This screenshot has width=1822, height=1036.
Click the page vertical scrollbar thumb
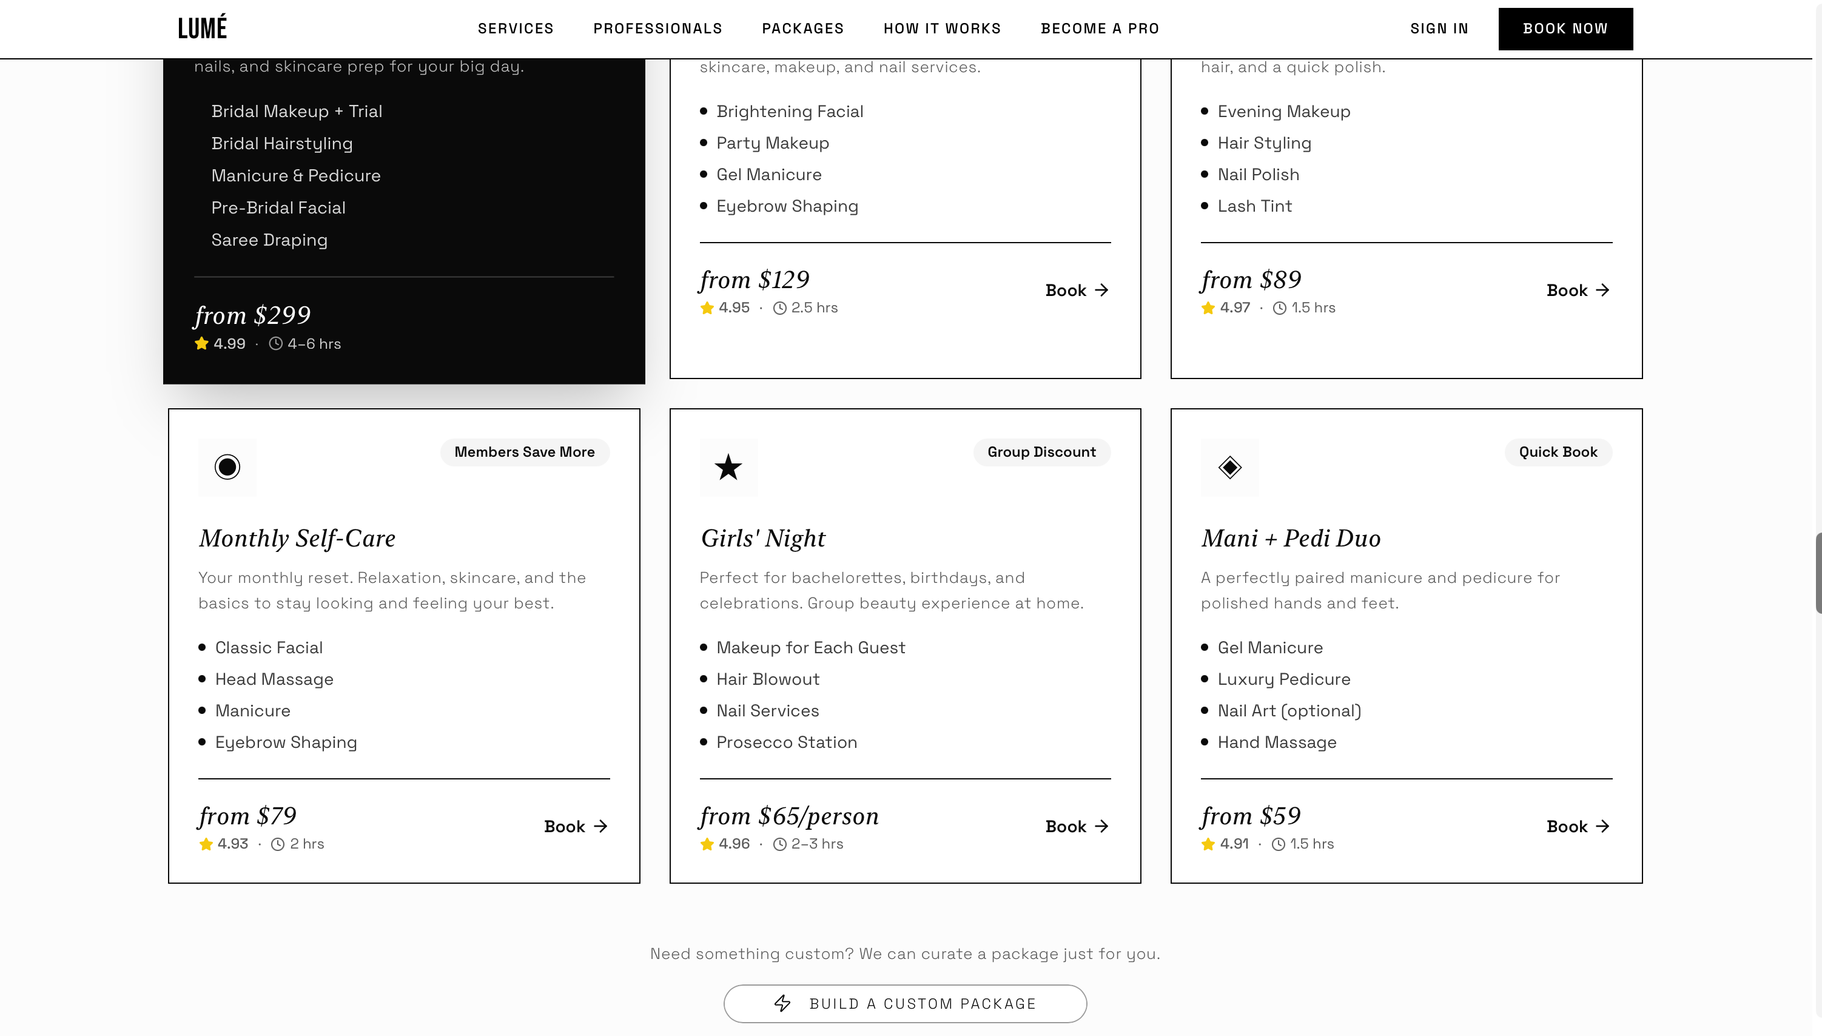1818,573
